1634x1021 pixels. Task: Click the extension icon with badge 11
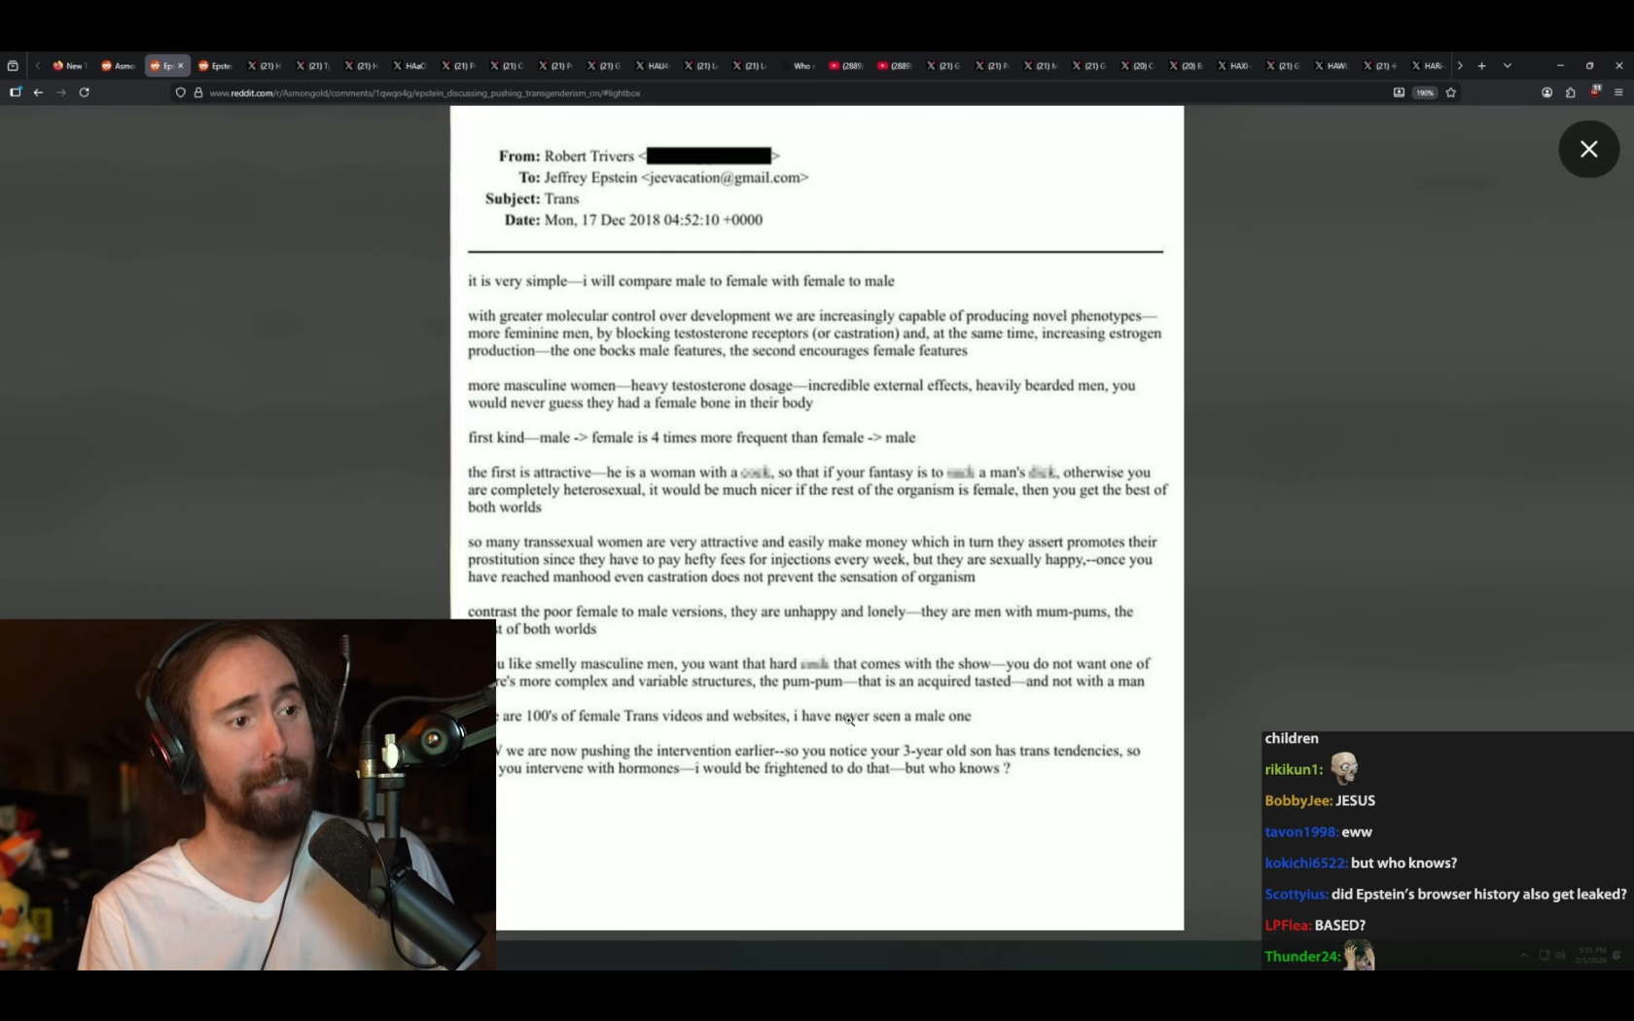1595,91
